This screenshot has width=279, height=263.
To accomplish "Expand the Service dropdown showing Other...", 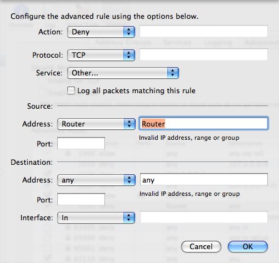I will click(123, 73).
